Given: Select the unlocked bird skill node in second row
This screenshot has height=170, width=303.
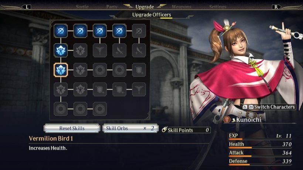Looking at the screenshot, I should [61, 51].
